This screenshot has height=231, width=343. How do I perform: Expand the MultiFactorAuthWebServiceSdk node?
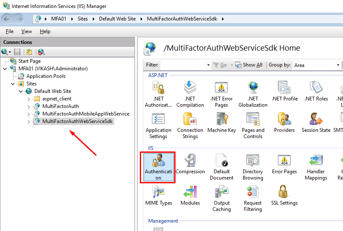tap(29, 121)
